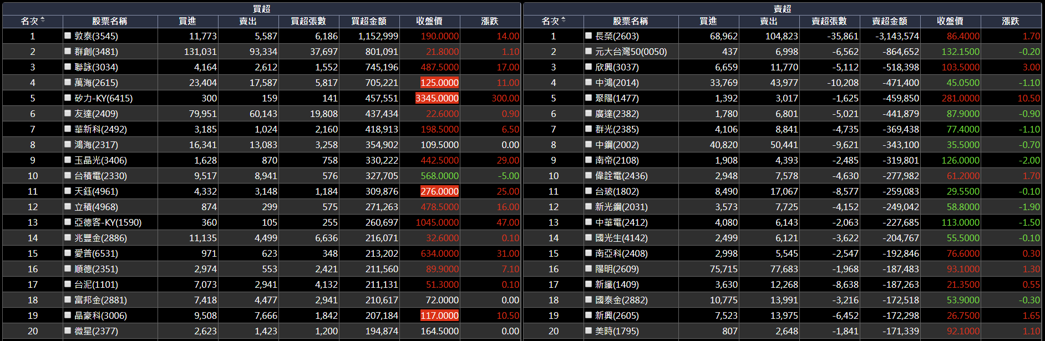Screen dimensions: 1045x341
Task: Open stock 亞德客-KY(1590)
Action: (108, 222)
